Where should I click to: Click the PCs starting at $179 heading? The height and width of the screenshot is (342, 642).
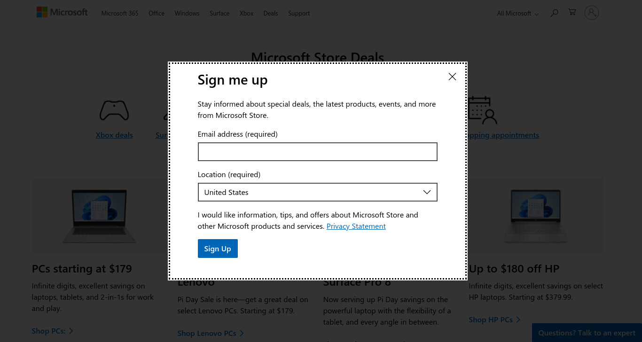(x=82, y=269)
